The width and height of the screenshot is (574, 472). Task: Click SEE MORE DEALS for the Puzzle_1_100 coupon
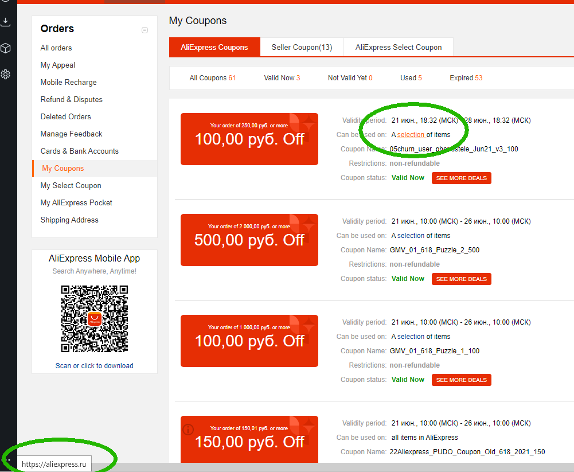point(461,380)
